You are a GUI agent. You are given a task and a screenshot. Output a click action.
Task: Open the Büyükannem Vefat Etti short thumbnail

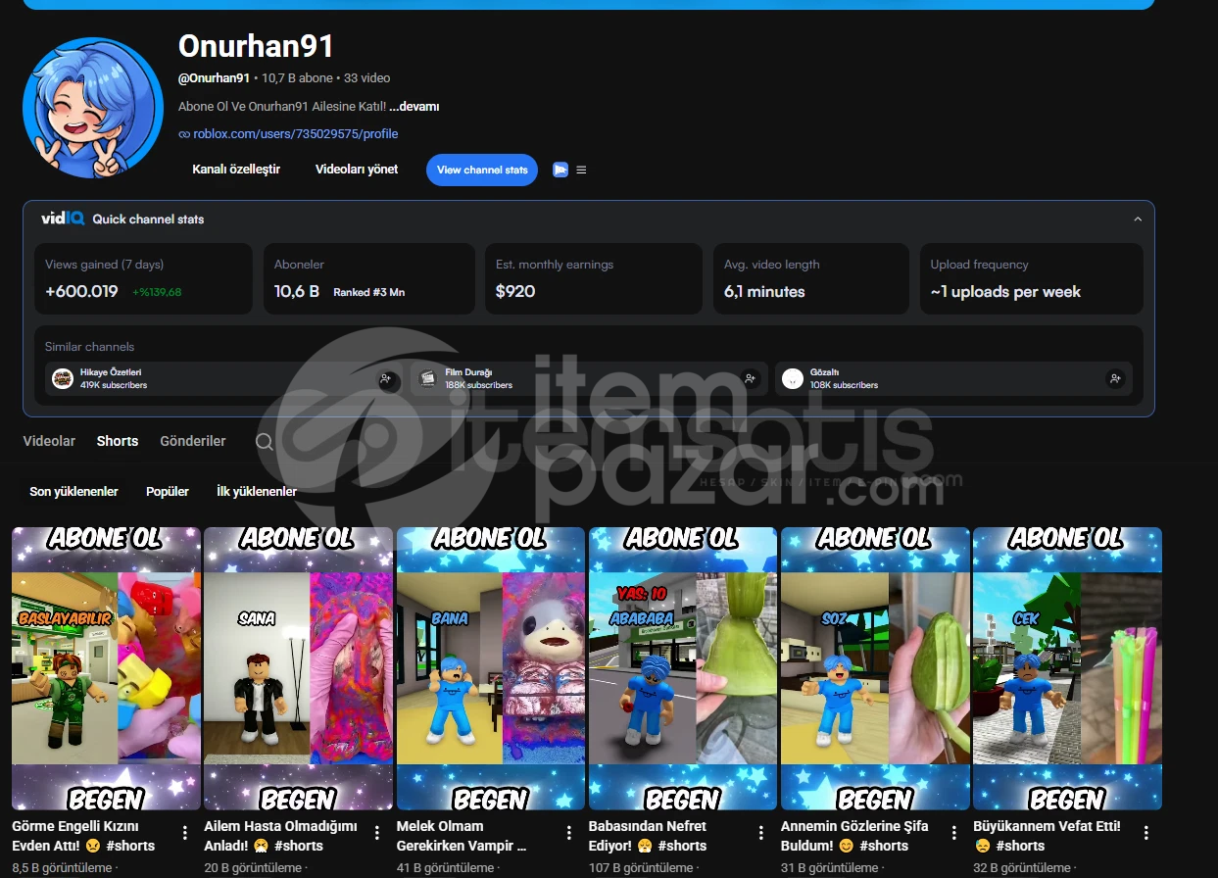[1067, 668]
